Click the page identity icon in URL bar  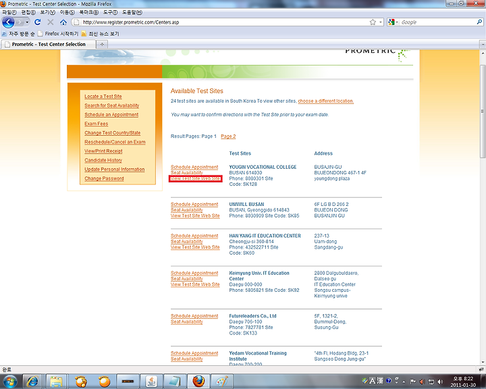[x=76, y=22]
